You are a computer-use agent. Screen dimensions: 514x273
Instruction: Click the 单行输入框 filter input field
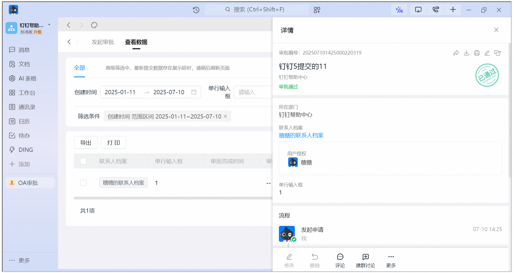click(x=253, y=92)
